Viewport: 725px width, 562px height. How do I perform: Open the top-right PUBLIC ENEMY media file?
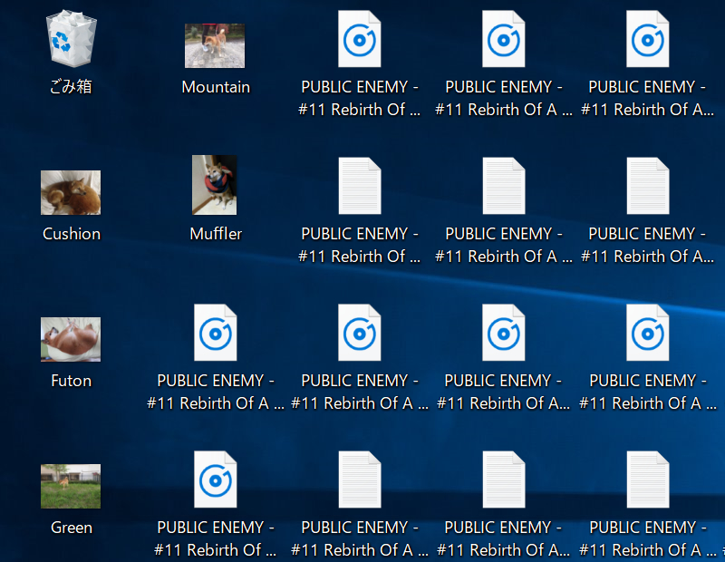click(x=648, y=39)
